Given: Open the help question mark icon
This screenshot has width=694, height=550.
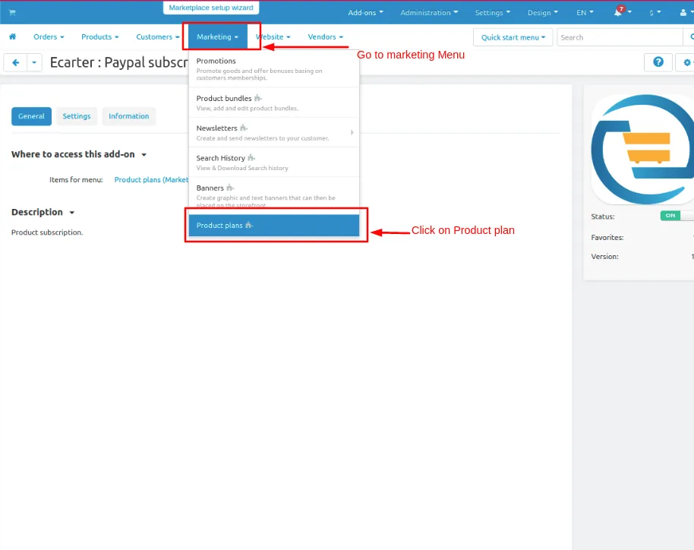Looking at the screenshot, I should [x=658, y=62].
